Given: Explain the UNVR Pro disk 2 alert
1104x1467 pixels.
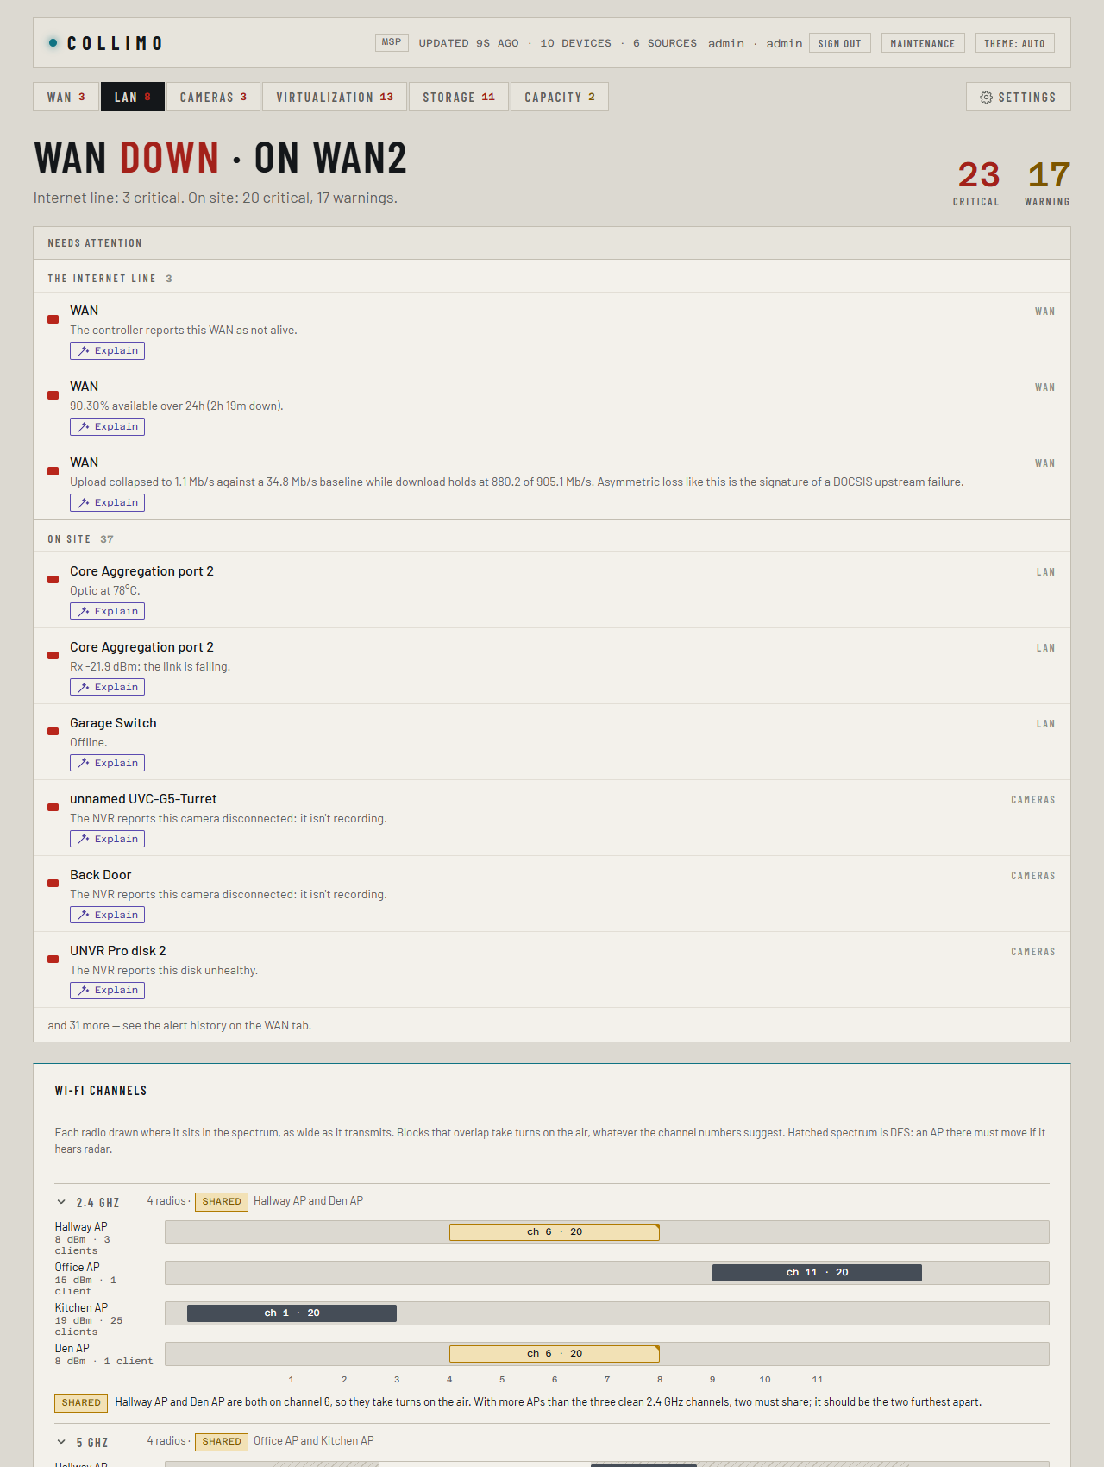Looking at the screenshot, I should coord(107,991).
